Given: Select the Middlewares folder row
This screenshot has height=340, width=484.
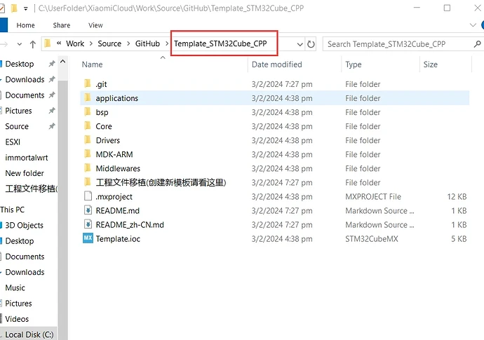Looking at the screenshot, I should pos(118,168).
